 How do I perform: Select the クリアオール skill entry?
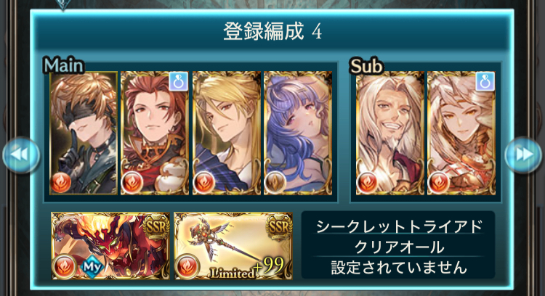pyautogui.click(x=398, y=247)
